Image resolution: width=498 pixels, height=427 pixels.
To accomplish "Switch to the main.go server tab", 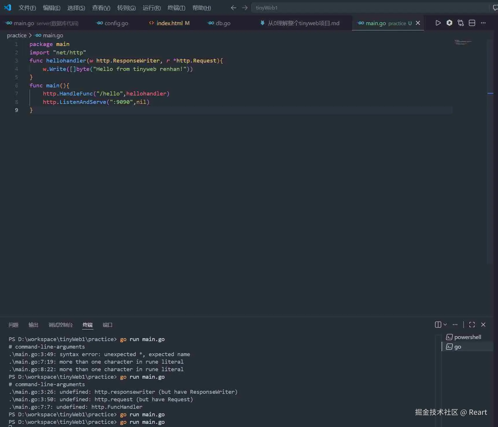I will point(42,23).
